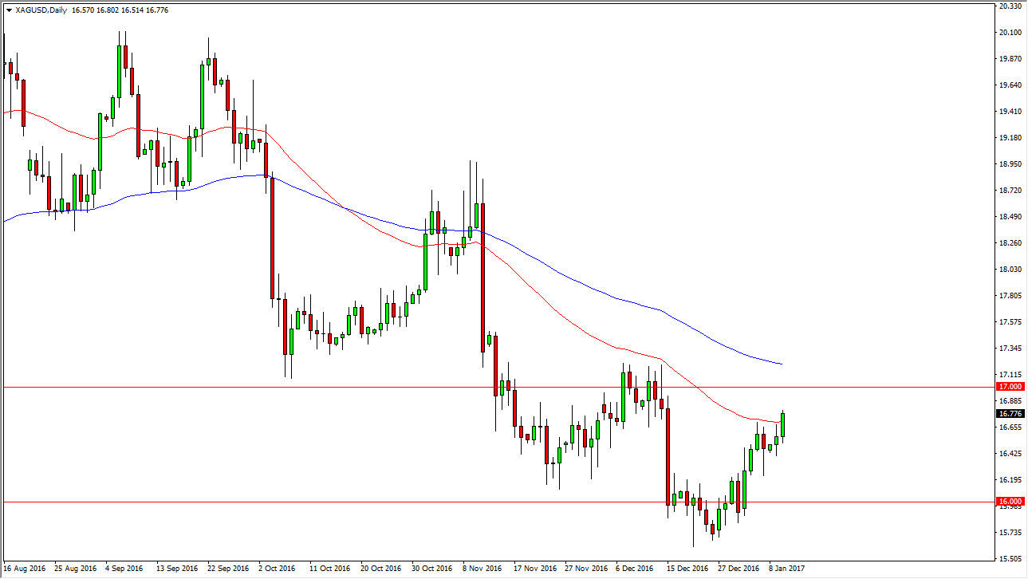This screenshot has height=579, width=1028.
Task: Click the 8 Jan 2017 date label
Action: pyautogui.click(x=788, y=569)
